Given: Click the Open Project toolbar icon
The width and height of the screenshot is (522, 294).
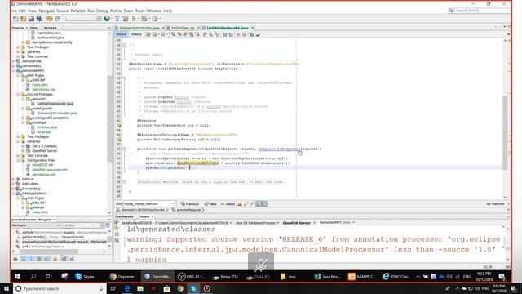Looking at the screenshot, I should click(31, 19).
